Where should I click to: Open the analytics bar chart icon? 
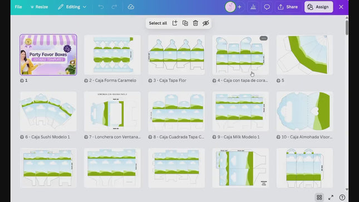pos(253,7)
